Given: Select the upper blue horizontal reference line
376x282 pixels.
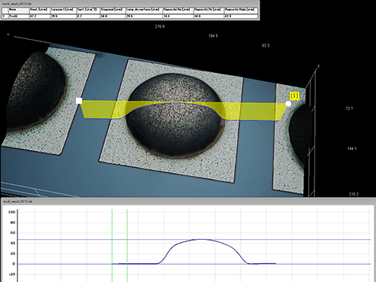Looking at the screenshot, I should click(x=194, y=240).
